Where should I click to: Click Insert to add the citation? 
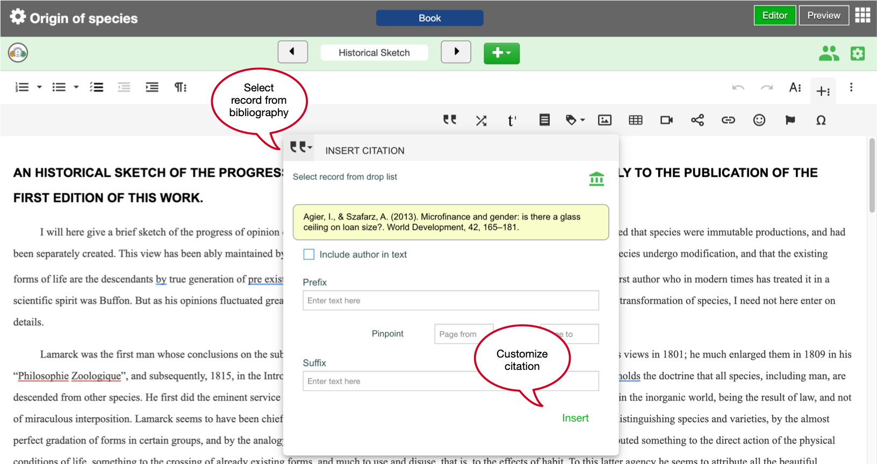tap(575, 418)
